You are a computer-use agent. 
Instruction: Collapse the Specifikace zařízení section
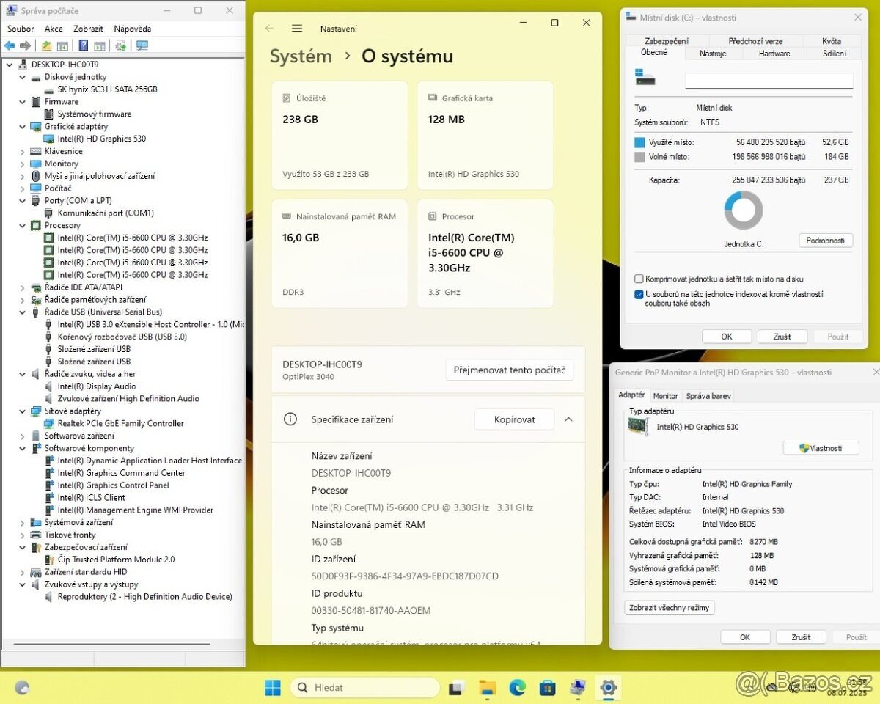569,419
